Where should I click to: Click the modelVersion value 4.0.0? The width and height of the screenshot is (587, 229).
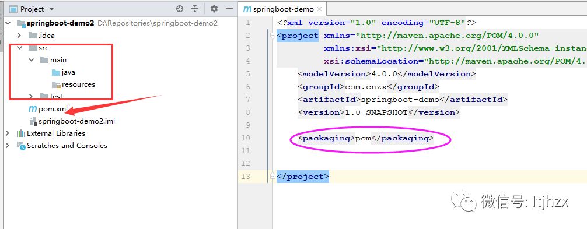pyautogui.click(x=384, y=73)
